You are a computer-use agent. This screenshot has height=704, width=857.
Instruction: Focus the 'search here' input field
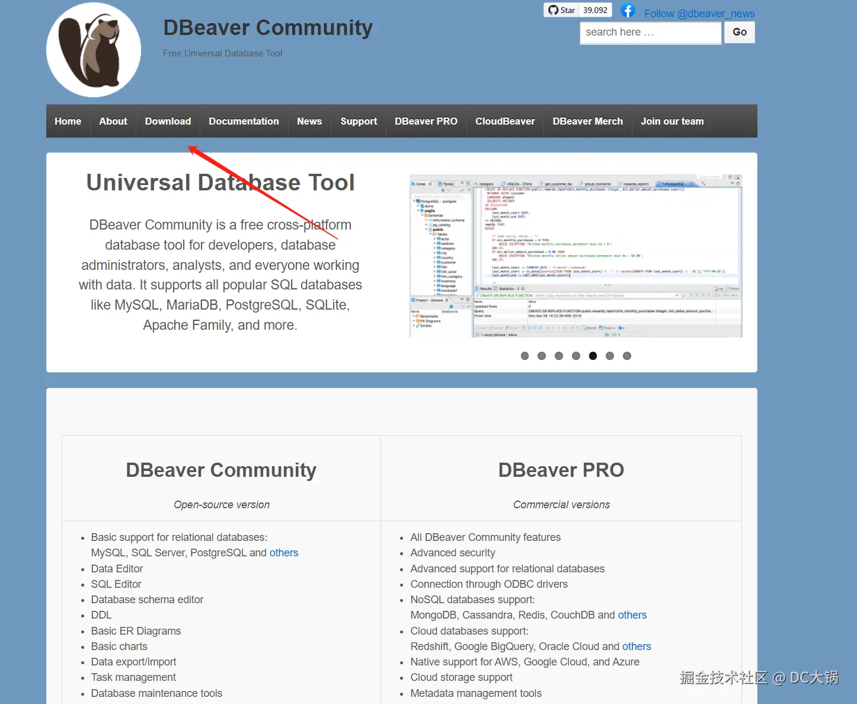tap(650, 33)
